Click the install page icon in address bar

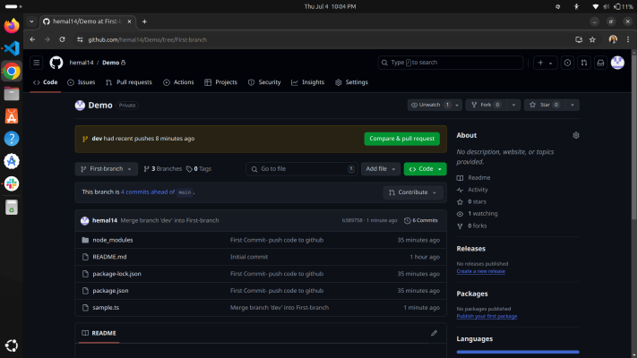click(x=579, y=39)
